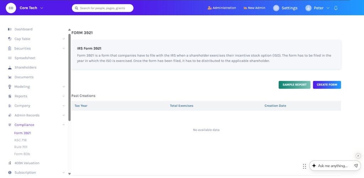364x178 pixels.
Task: Open the Form 83b compliance page
Action: pyautogui.click(x=22, y=154)
